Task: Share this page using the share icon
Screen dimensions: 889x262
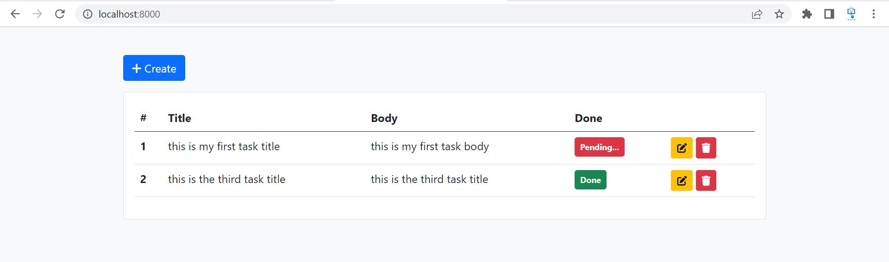Action: tap(757, 14)
